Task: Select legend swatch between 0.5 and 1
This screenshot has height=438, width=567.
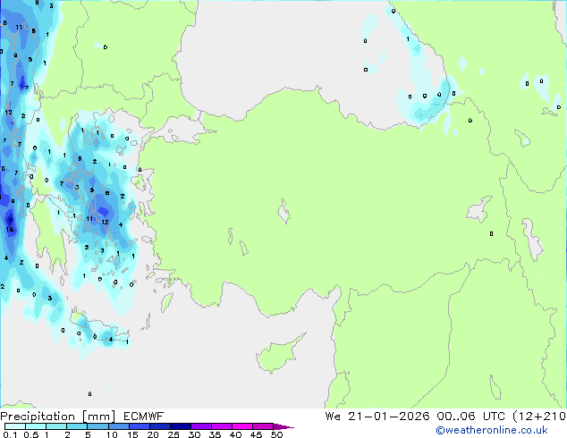Action: coord(36,426)
